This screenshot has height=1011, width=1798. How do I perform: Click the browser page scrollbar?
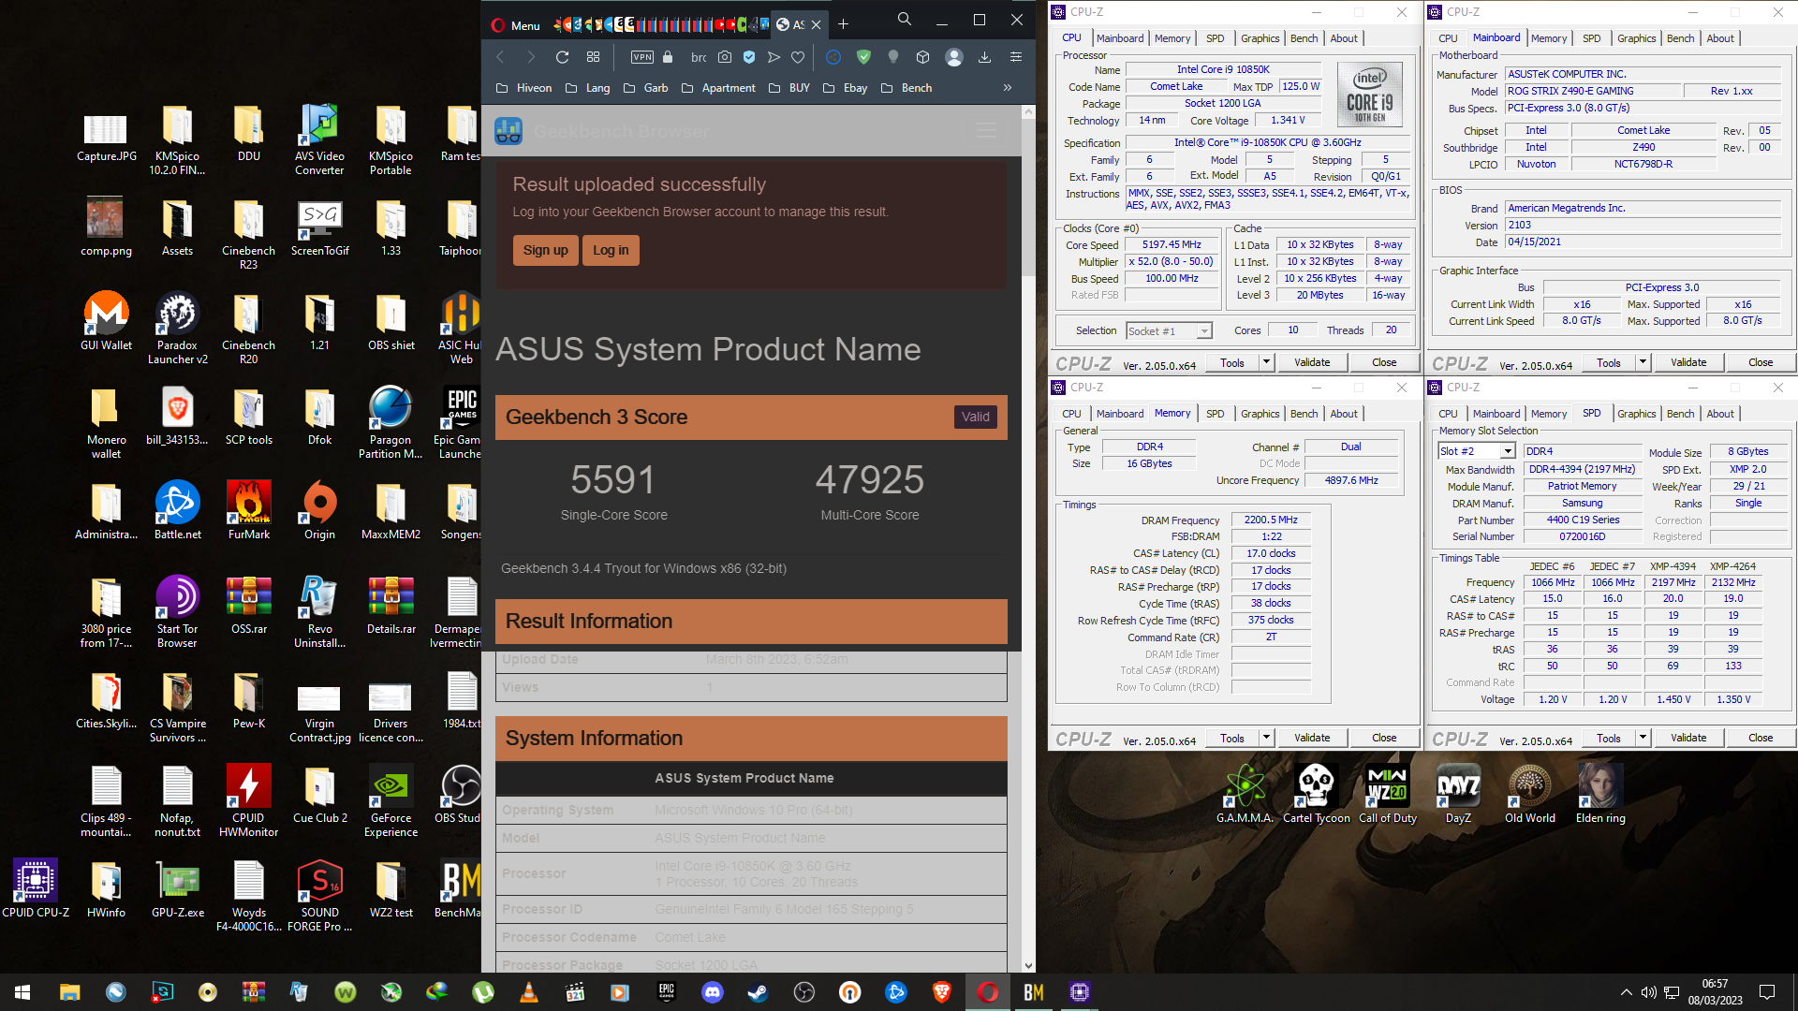(1028, 199)
